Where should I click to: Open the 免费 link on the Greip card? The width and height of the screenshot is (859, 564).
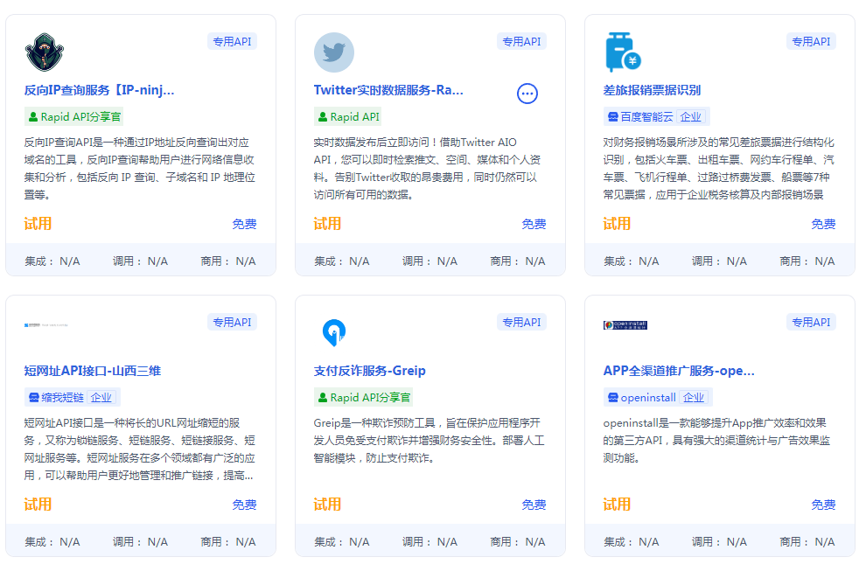pyautogui.click(x=534, y=504)
